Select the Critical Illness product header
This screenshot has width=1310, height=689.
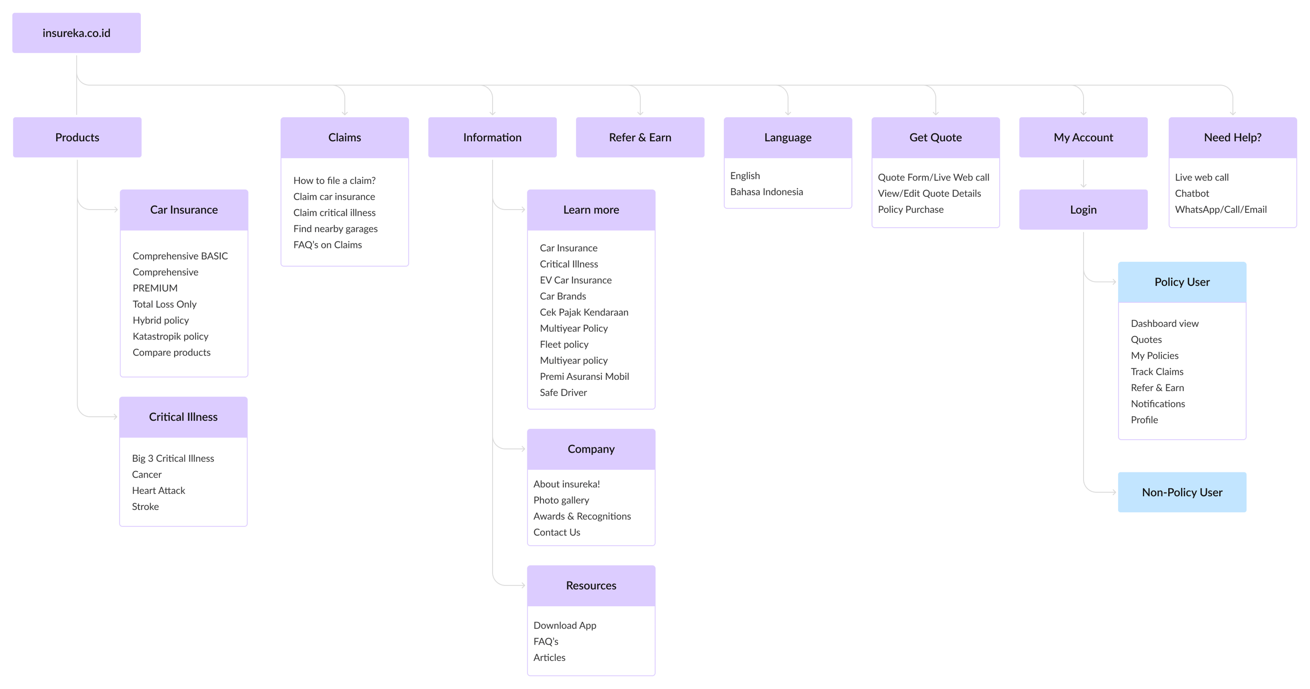click(x=183, y=417)
